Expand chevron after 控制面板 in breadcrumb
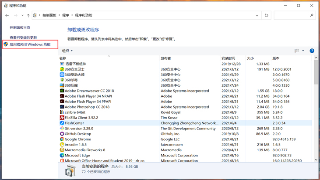The image size is (320, 180). [x=60, y=15]
